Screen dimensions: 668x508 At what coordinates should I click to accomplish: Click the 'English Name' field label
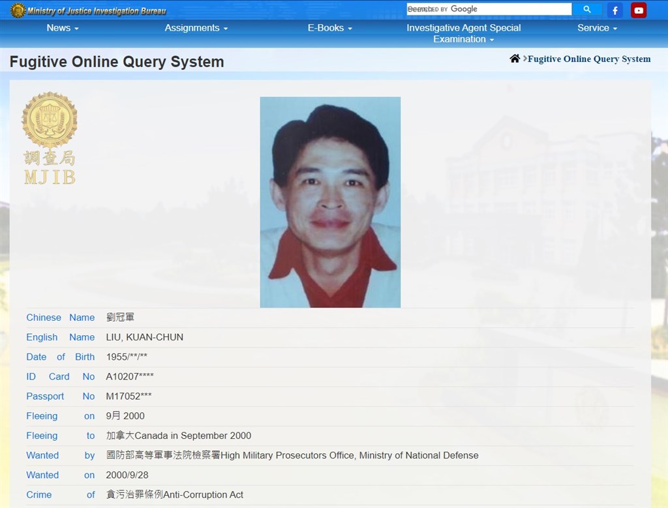61,337
